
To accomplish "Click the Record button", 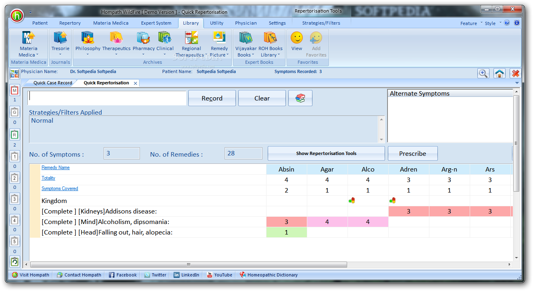I will pos(212,98).
